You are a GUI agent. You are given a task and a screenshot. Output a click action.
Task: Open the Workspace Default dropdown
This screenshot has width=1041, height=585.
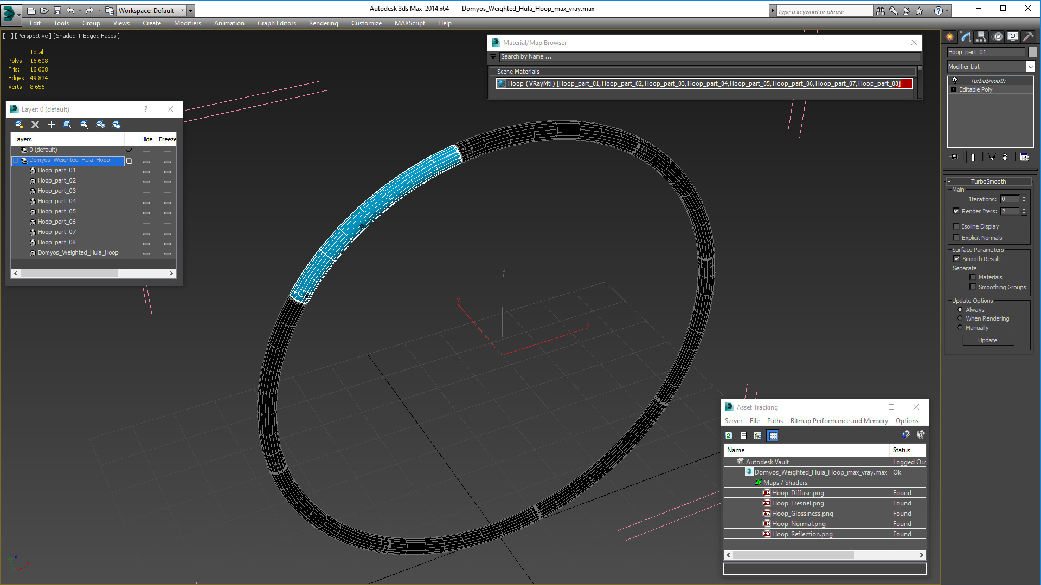(x=182, y=10)
